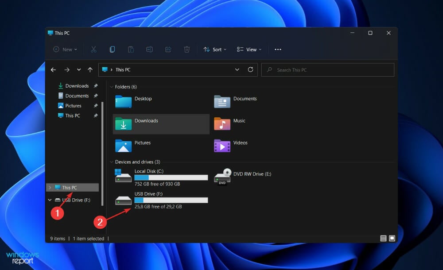Click the Copy icon in toolbar

click(x=112, y=50)
